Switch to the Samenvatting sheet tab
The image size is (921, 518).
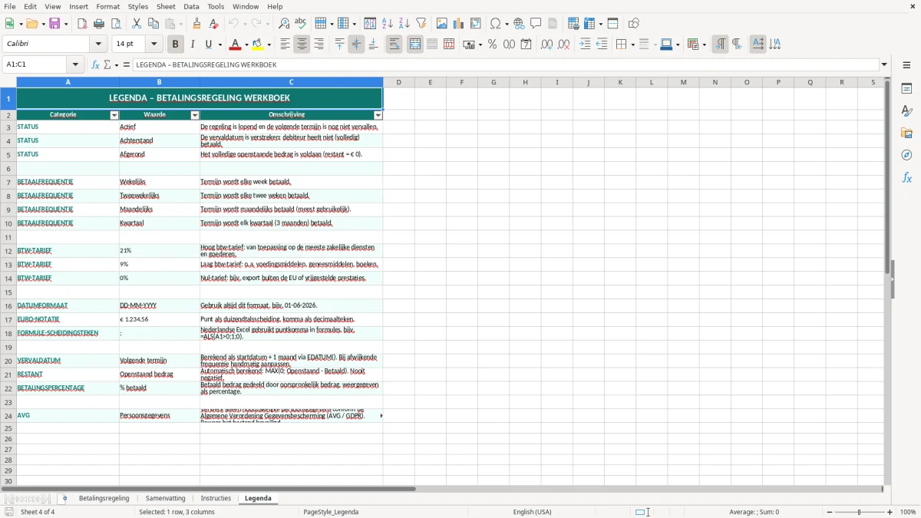[x=166, y=498]
